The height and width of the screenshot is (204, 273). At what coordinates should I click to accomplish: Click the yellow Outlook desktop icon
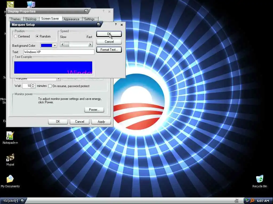(x=10, y=4)
